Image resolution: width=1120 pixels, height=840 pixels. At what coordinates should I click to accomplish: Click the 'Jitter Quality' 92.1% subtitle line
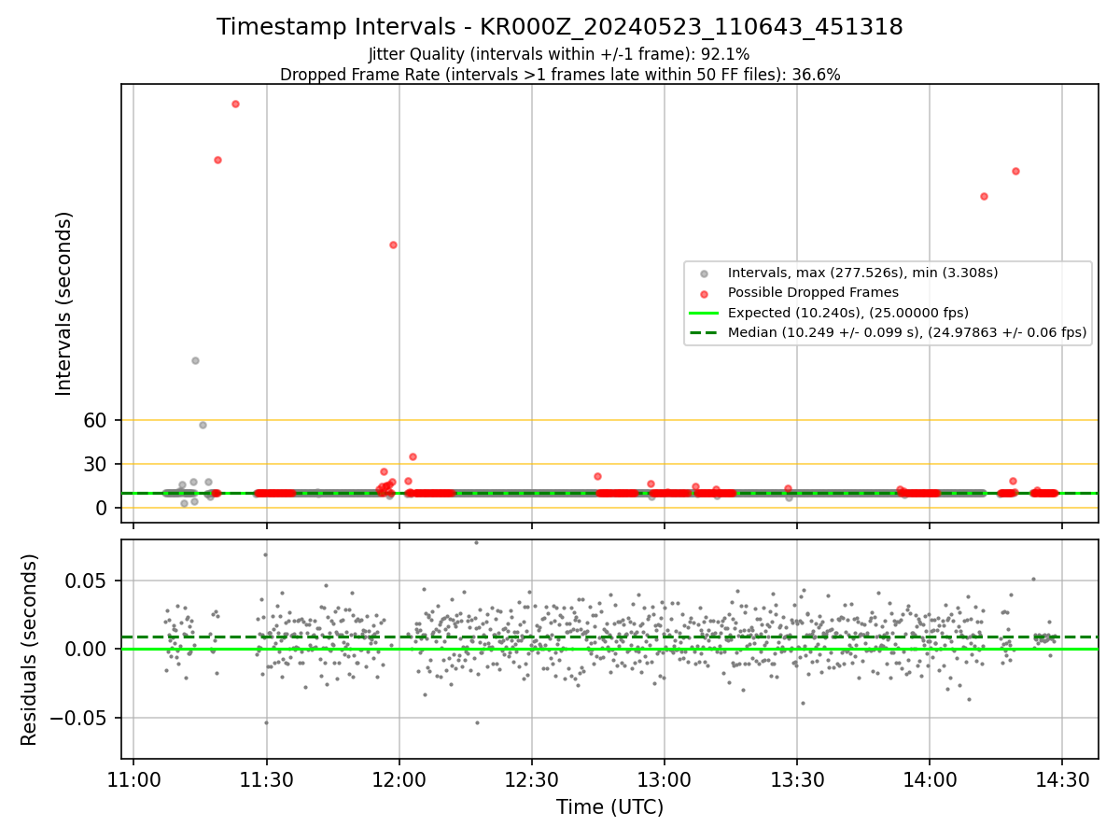(559, 54)
